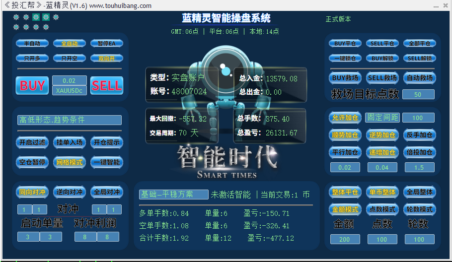
Task: Click the 1.5 field under 倍投加仓
Action: pyautogui.click(x=419, y=167)
